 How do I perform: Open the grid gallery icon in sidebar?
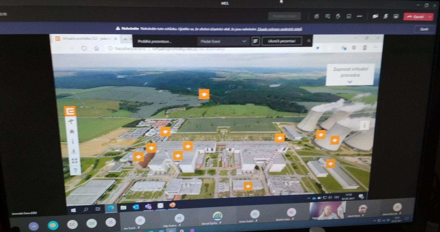point(75,161)
